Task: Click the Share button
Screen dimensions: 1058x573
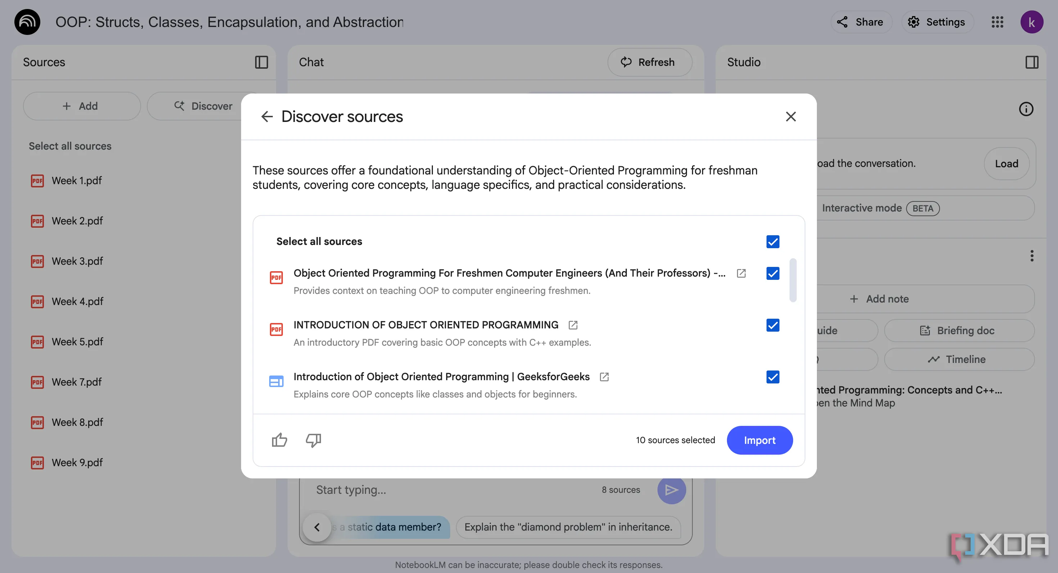Action: click(861, 22)
